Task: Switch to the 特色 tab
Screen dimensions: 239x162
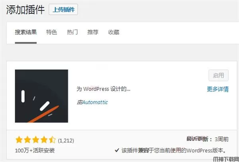Action: click(x=51, y=32)
